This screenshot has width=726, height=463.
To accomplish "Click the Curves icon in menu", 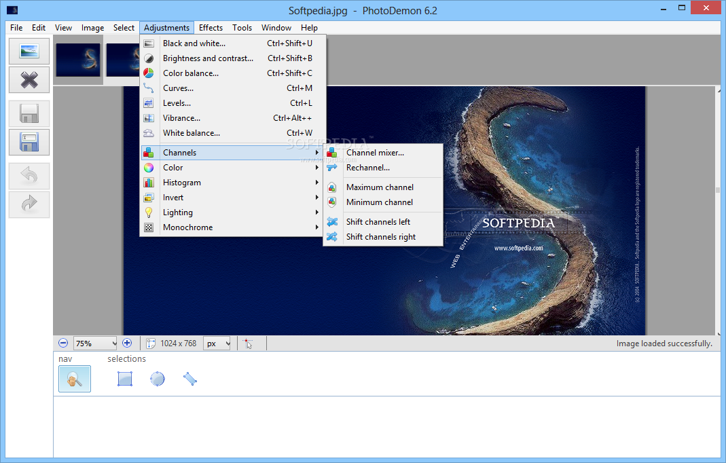I will point(149,88).
